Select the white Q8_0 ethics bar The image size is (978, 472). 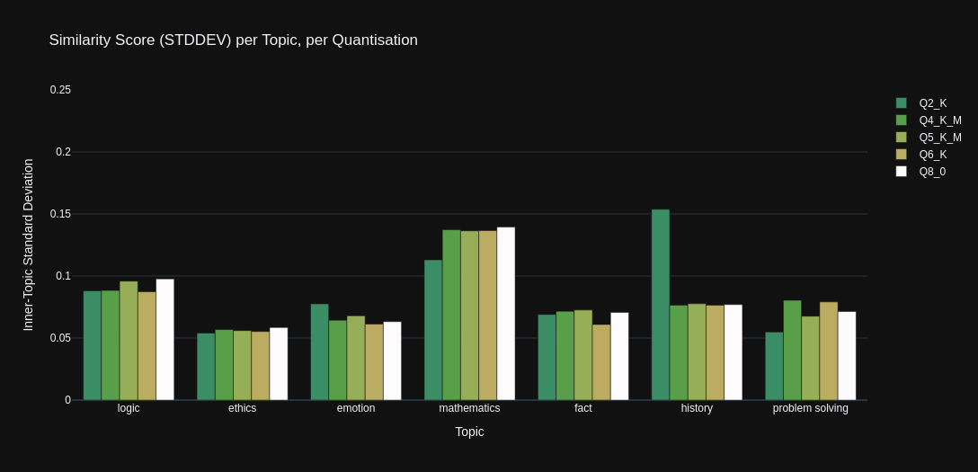click(x=279, y=364)
